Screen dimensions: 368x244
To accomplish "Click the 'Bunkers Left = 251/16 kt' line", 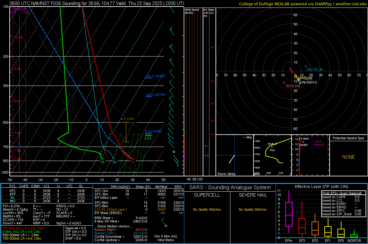I will [121, 233].
